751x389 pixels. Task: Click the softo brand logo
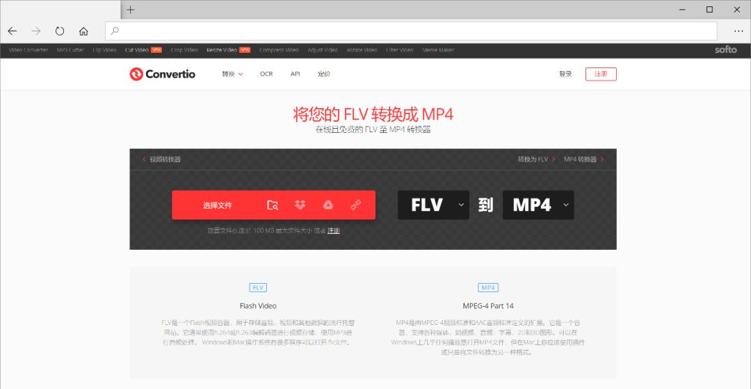coord(725,49)
